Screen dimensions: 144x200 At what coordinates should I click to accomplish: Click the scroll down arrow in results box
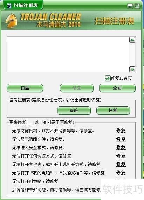tap(132, 69)
